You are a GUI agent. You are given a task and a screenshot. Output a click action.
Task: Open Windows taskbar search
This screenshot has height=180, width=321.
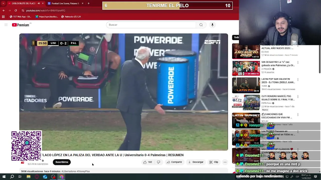(12, 177)
